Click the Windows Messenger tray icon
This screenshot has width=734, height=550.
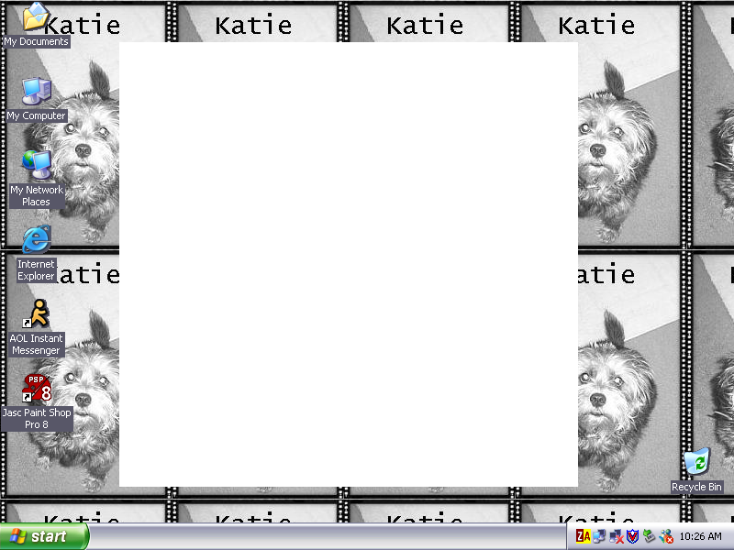666,536
